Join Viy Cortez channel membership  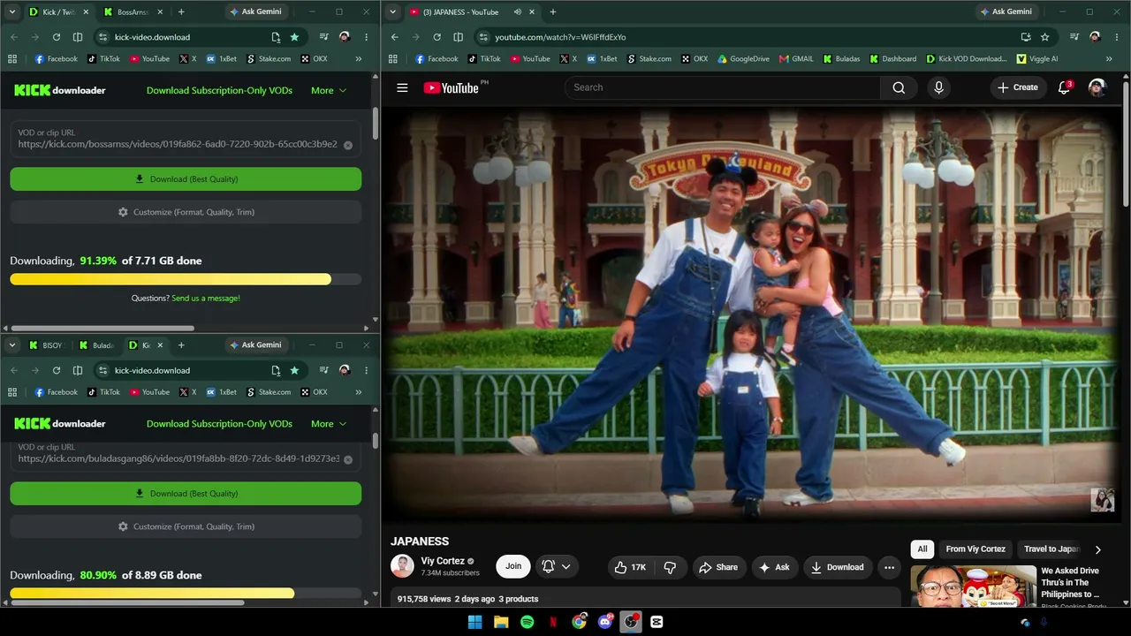(513, 566)
